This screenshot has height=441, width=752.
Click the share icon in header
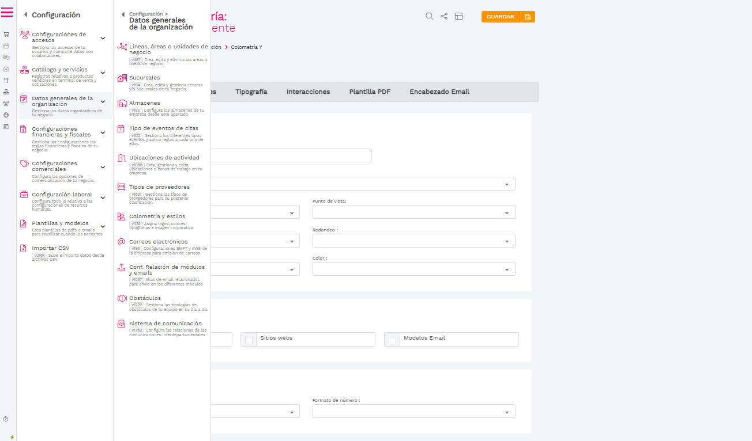pyautogui.click(x=444, y=17)
